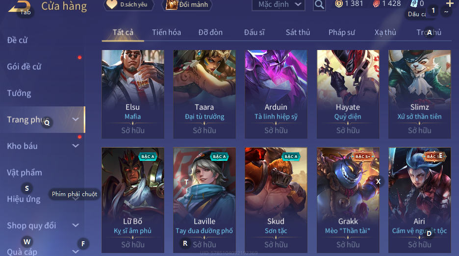The image size is (459, 256).
Task: Click the gold coin currency icon
Action: [339, 4]
